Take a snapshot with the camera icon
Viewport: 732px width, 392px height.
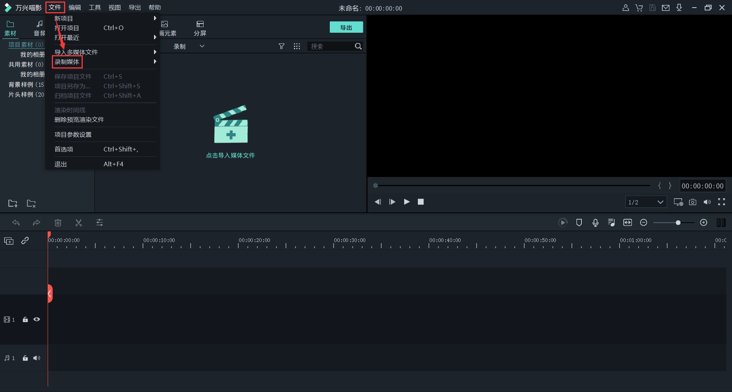tap(692, 202)
